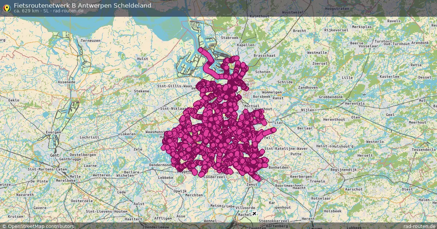Click the Merchten town label
The height and width of the screenshot is (229, 437).
point(194,195)
